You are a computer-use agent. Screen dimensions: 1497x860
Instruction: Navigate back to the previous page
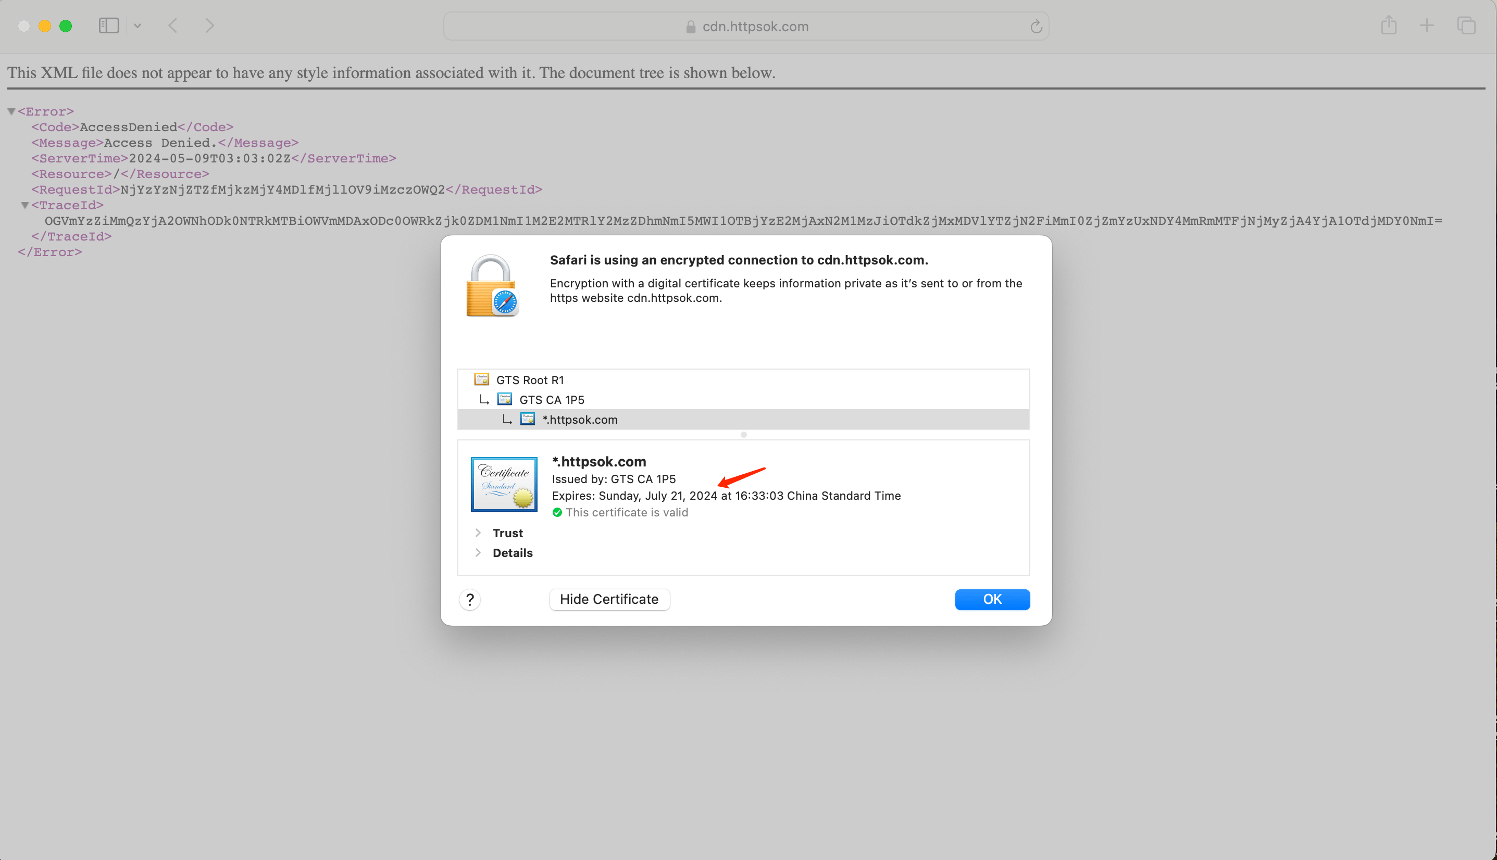coord(172,26)
